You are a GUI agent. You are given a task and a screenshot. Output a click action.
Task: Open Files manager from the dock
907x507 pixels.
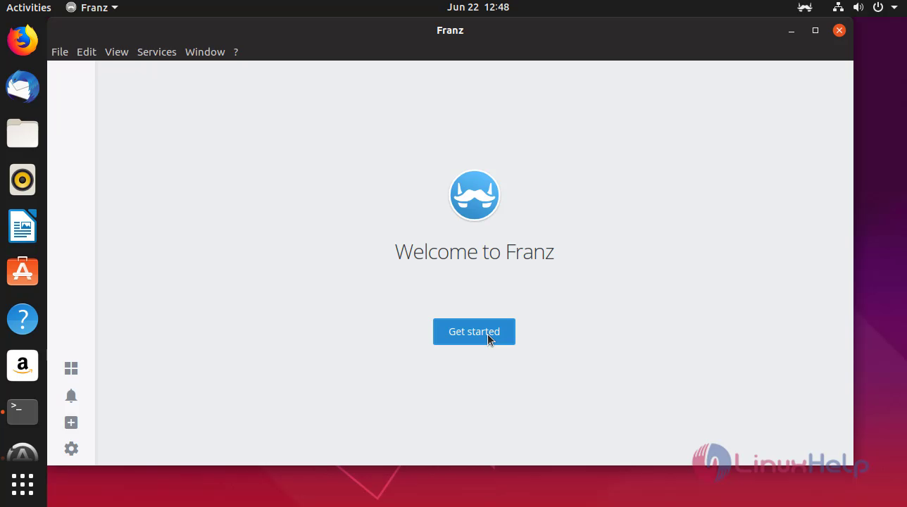(23, 133)
